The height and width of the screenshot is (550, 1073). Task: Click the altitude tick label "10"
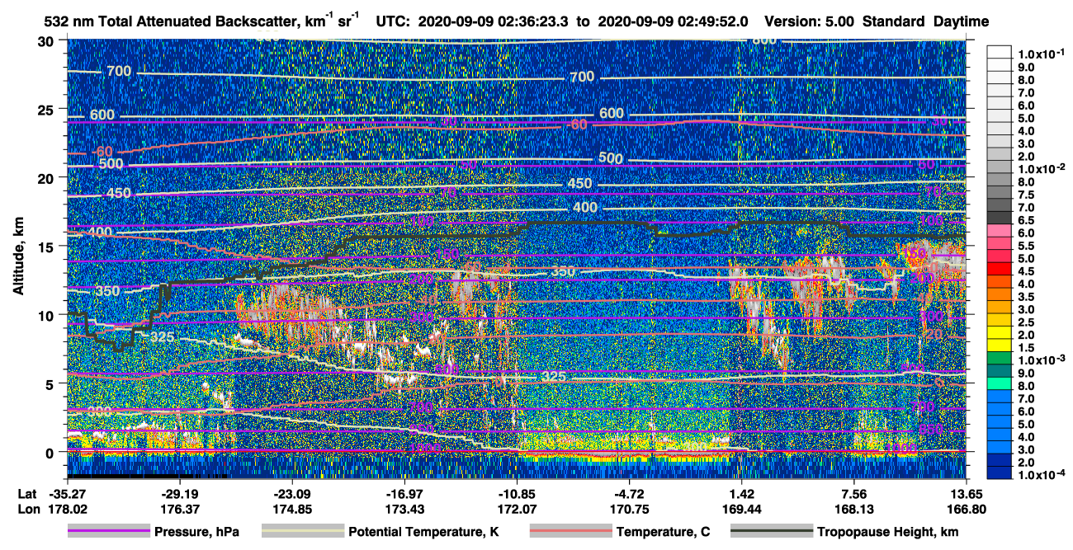point(47,314)
